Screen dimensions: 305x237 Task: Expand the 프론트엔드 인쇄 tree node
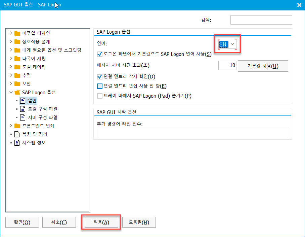(11, 126)
